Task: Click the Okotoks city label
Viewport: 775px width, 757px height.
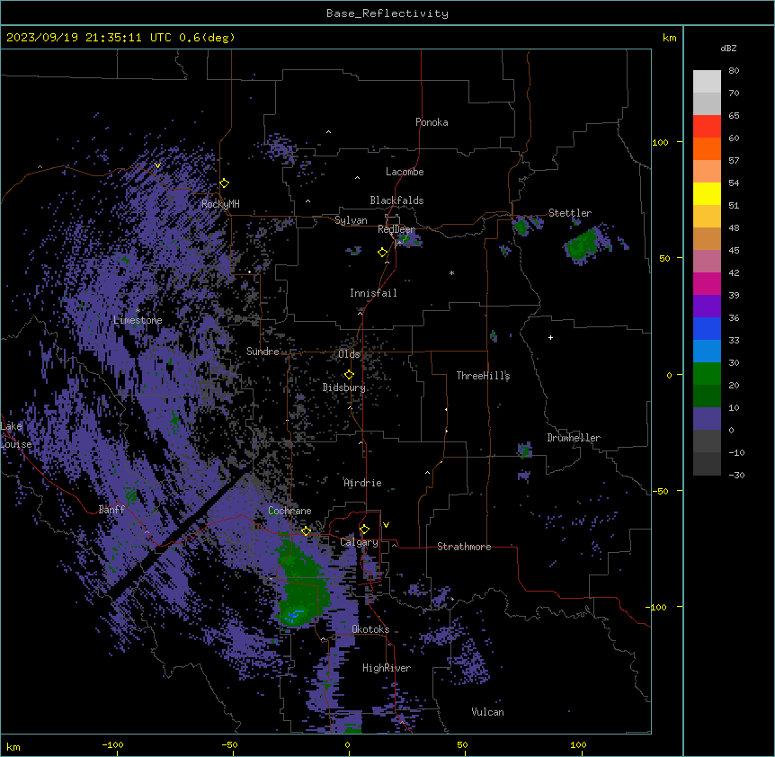Action: (x=370, y=629)
